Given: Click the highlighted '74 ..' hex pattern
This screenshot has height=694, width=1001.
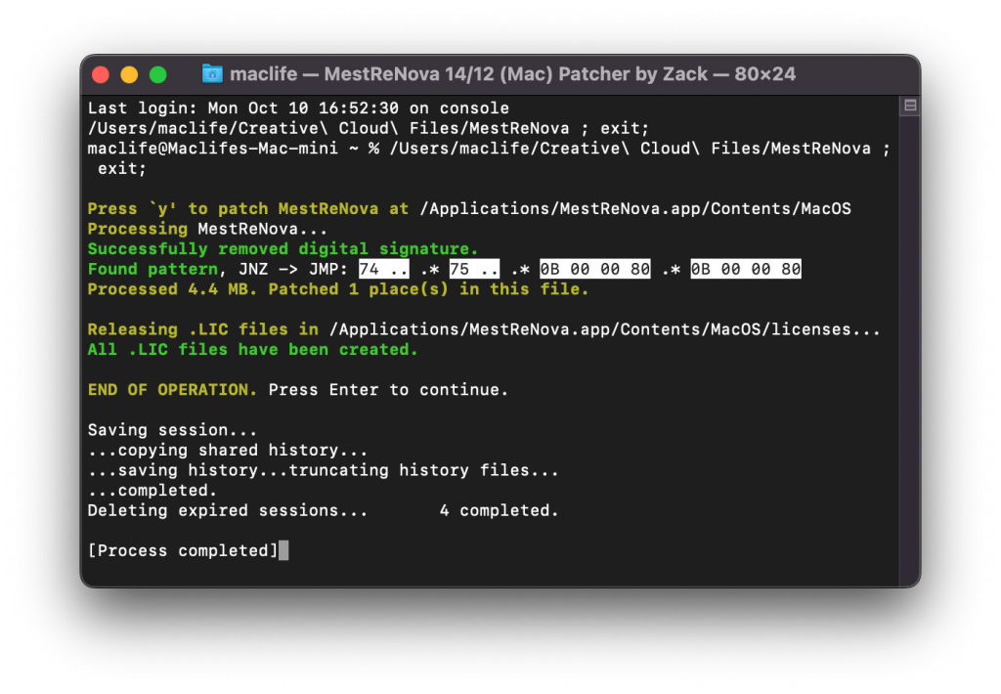Looking at the screenshot, I should 383,269.
